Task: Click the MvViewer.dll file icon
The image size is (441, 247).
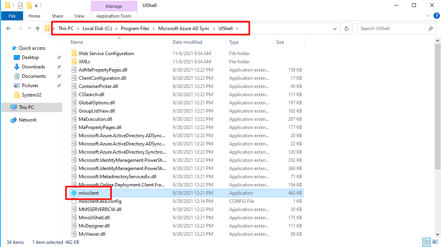Action: (74, 234)
